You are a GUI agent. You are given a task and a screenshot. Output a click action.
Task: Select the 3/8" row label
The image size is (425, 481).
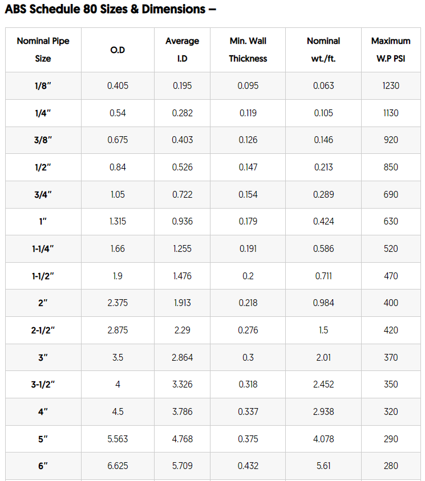(x=43, y=140)
